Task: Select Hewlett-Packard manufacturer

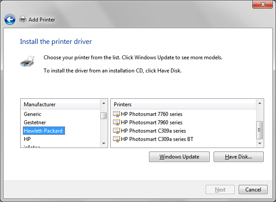Action: [x=44, y=130]
